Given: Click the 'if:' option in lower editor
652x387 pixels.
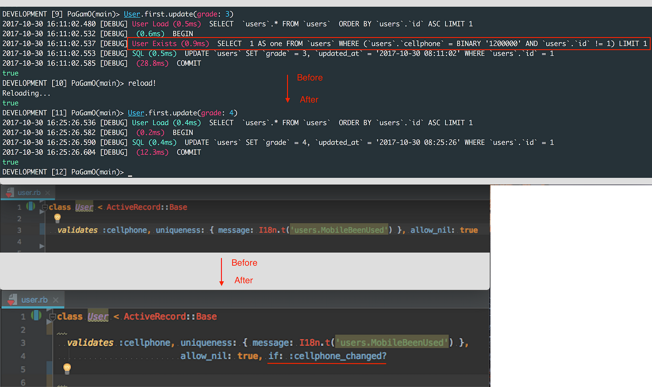Looking at the screenshot, I should tap(276, 356).
